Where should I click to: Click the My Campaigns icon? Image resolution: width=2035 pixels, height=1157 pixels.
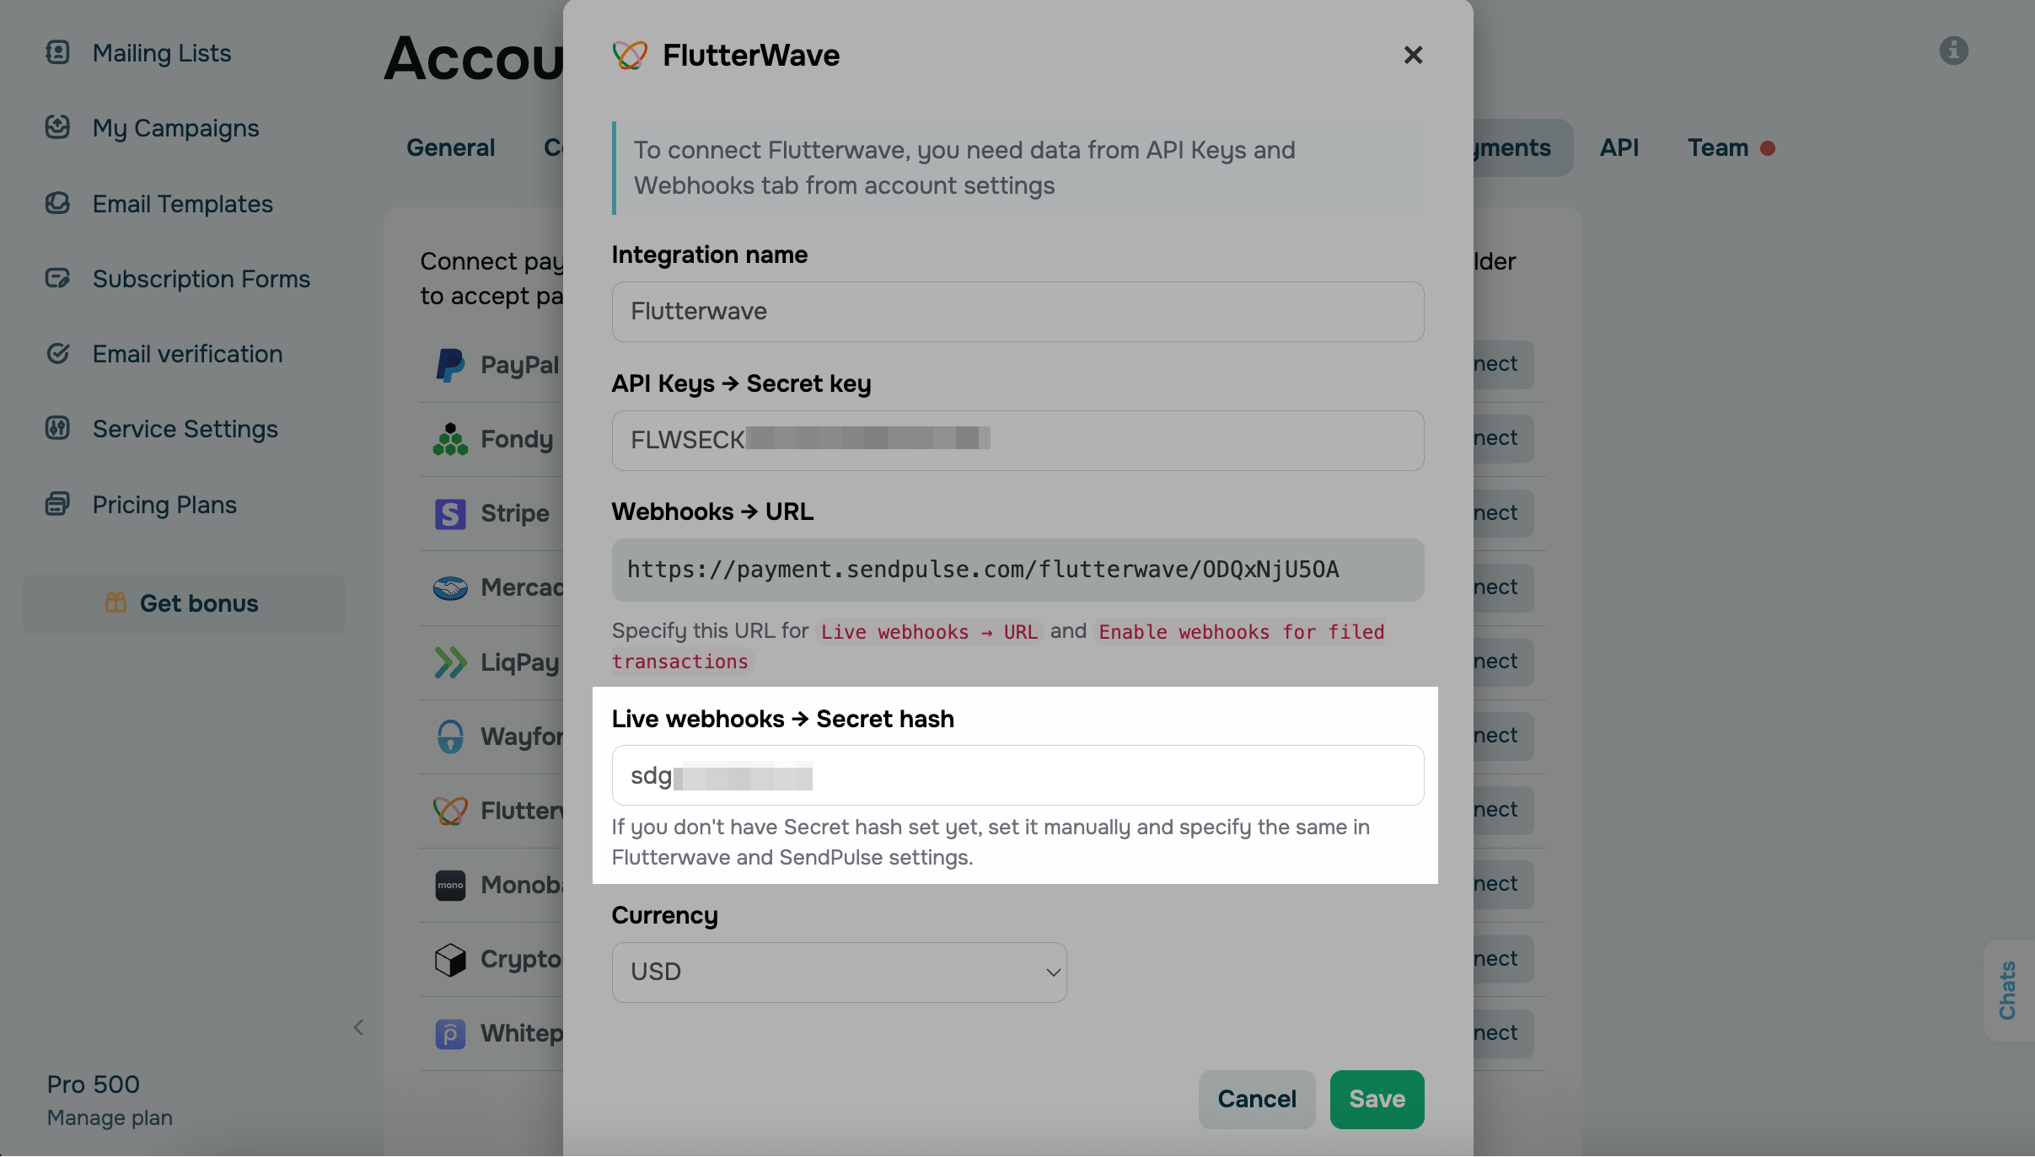(x=57, y=127)
